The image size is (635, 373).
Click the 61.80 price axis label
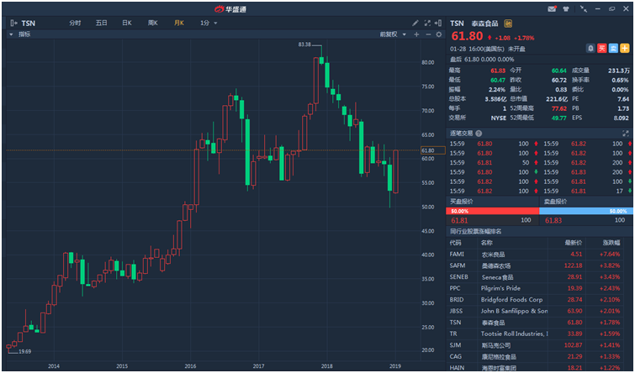click(433, 150)
